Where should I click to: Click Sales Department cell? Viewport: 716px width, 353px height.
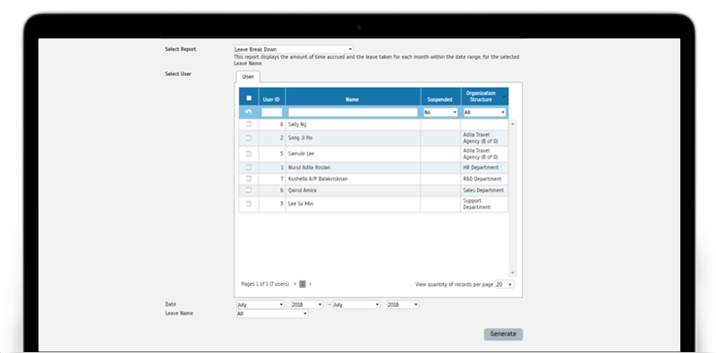point(483,190)
